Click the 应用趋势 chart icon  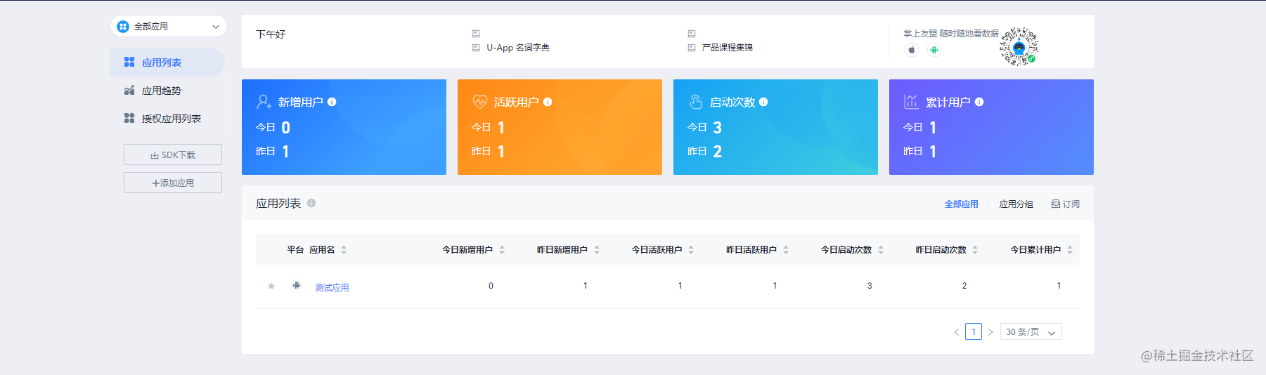[129, 90]
